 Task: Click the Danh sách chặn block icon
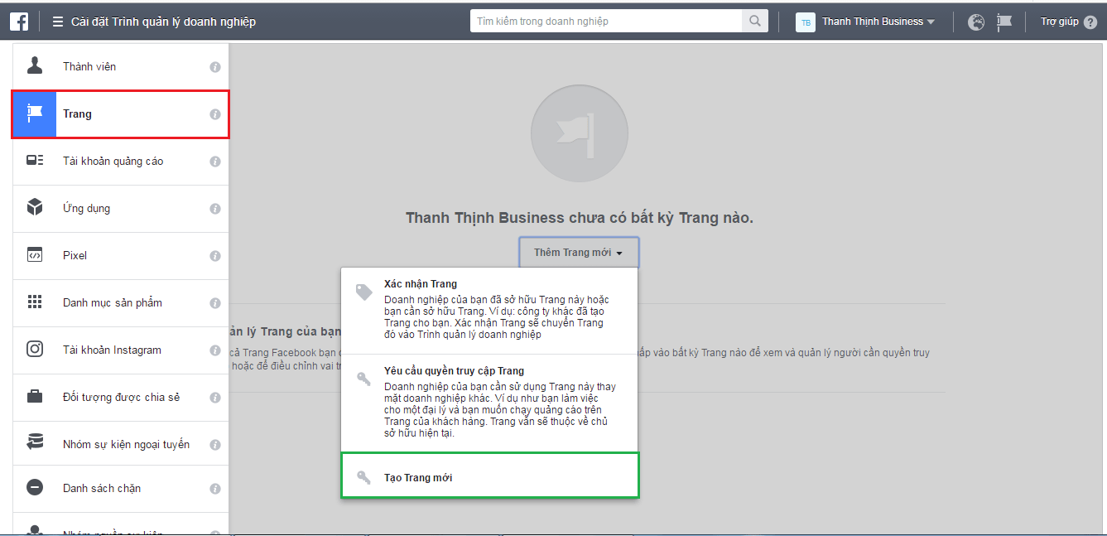pyautogui.click(x=35, y=488)
